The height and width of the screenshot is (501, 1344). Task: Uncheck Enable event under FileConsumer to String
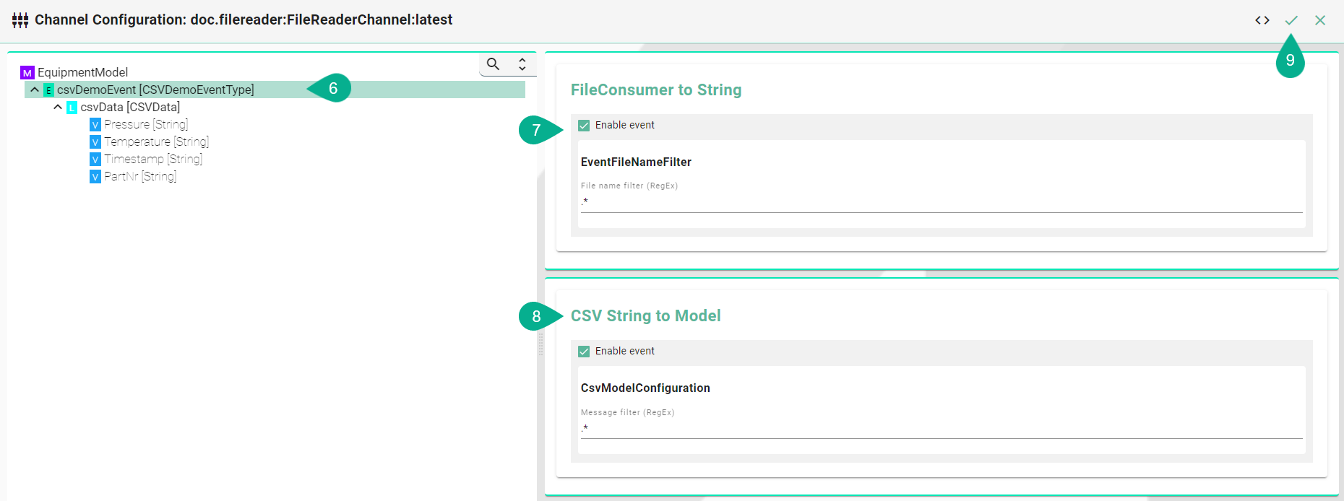click(x=584, y=126)
